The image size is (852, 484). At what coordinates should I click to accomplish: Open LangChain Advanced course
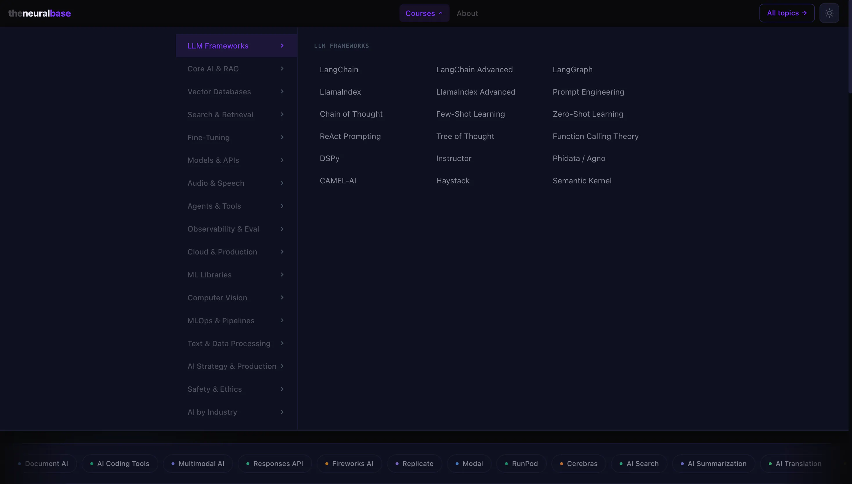coord(474,70)
